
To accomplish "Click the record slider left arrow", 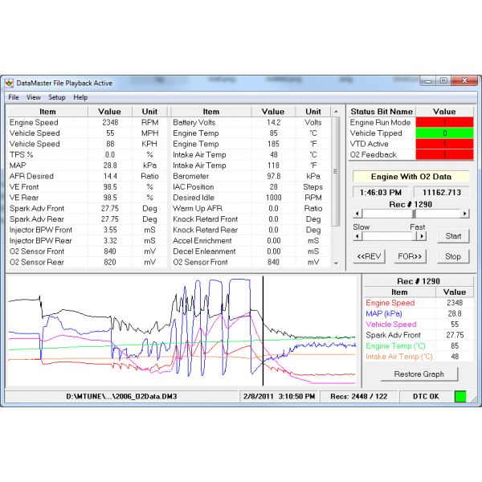I will [x=357, y=214].
